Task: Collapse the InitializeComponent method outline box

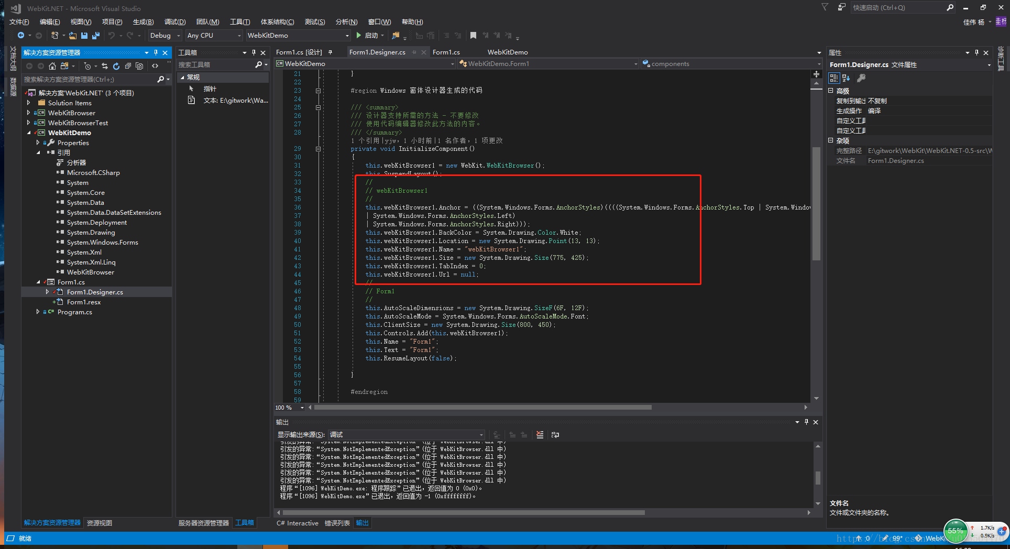Action: [318, 149]
